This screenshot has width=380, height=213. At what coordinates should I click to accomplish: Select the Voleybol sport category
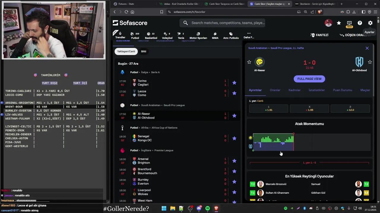click(167, 35)
